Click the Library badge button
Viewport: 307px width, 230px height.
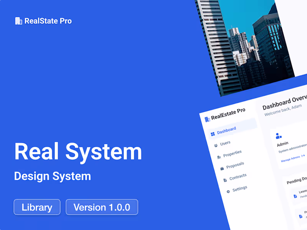(37, 207)
